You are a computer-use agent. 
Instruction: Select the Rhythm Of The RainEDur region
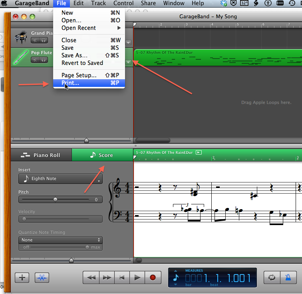pos(218,58)
